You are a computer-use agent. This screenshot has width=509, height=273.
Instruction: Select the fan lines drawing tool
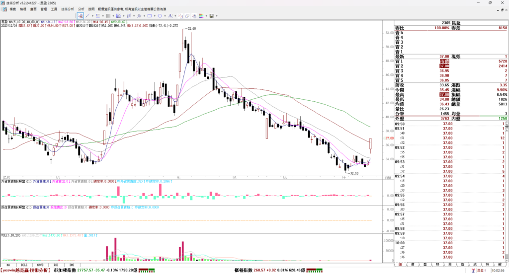coord(118,16)
